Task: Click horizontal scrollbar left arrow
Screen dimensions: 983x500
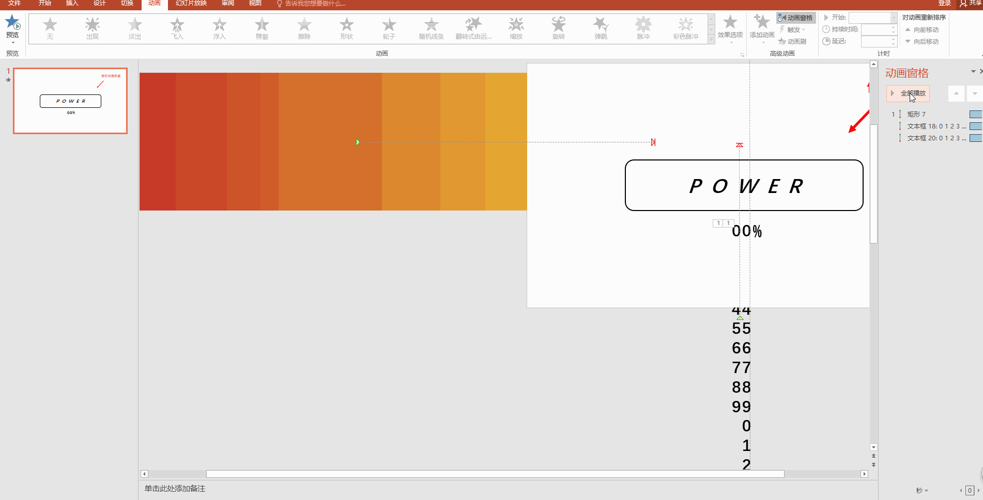Action: click(144, 474)
